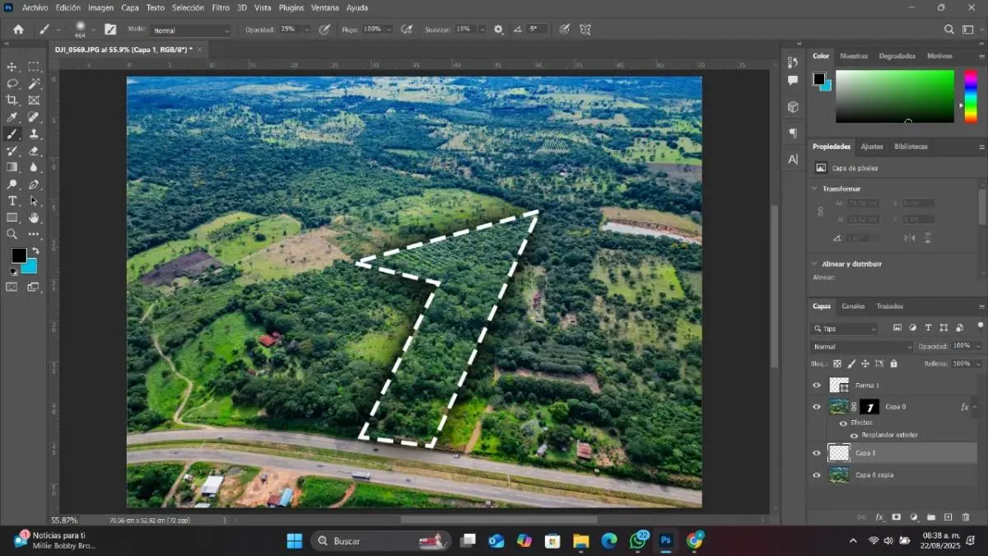988x556 pixels.
Task: Open the Ajustes panel tab
Action: point(871,147)
